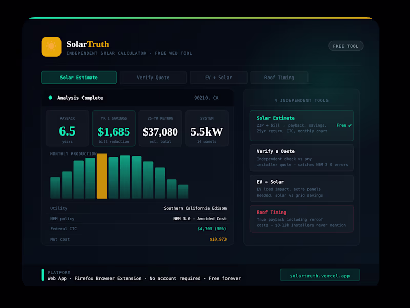
Task: Select the EV + Solar tool card
Action: point(301,187)
